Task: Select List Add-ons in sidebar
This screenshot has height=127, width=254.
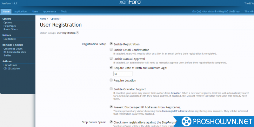Action: pyautogui.click(x=10, y=65)
